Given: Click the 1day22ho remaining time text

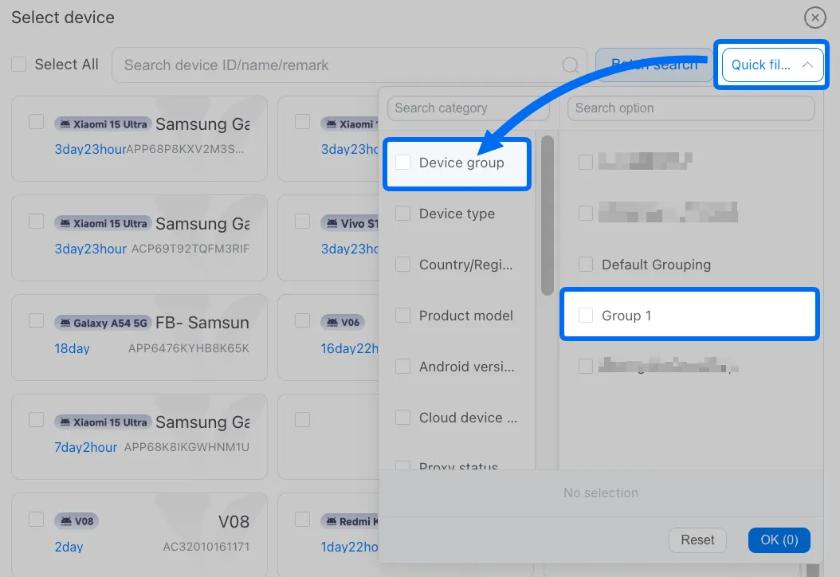Looking at the screenshot, I should click(x=349, y=547).
